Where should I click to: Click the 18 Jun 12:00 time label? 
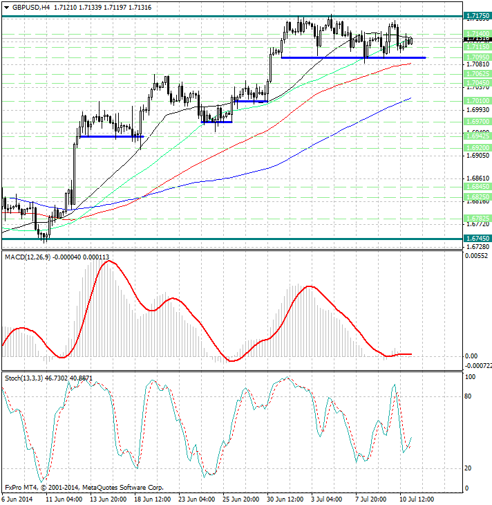pos(153,499)
